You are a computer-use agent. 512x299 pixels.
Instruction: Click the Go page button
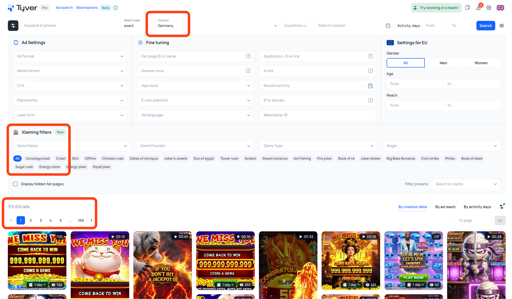point(500,220)
